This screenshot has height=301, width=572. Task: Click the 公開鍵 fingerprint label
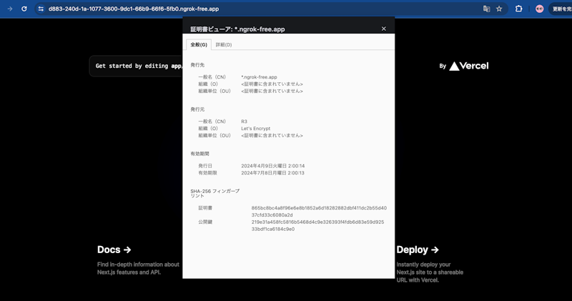tap(205, 222)
